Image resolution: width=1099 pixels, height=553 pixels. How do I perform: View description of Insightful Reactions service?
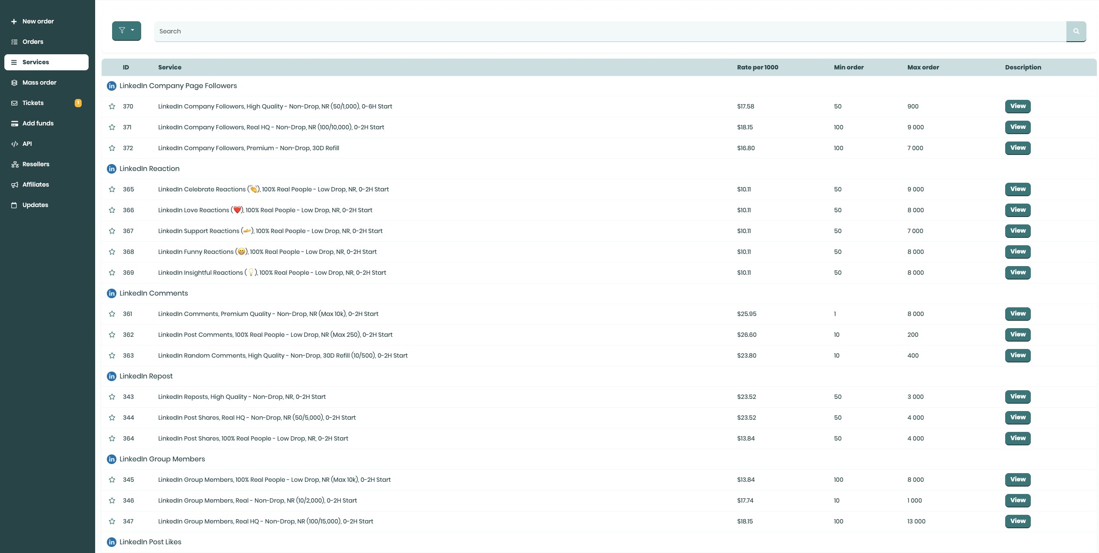tap(1018, 273)
